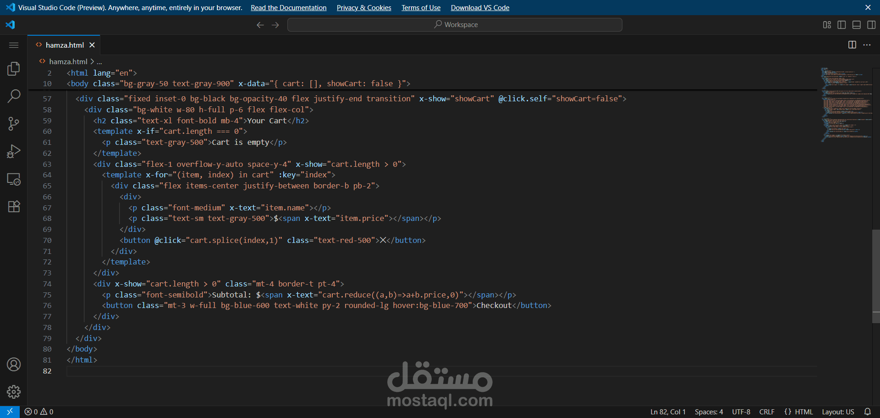Close the hamza.html tab
The width and height of the screenshot is (880, 418).
(92, 45)
